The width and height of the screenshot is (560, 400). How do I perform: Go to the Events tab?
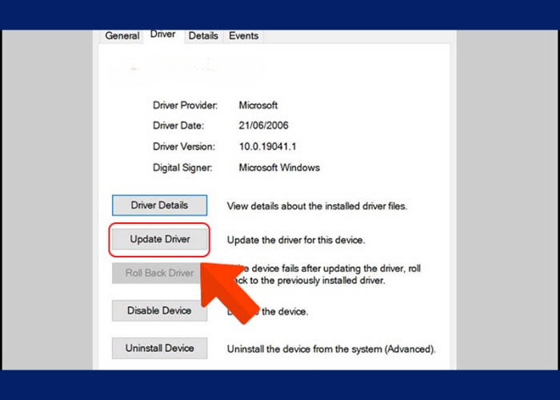243,36
